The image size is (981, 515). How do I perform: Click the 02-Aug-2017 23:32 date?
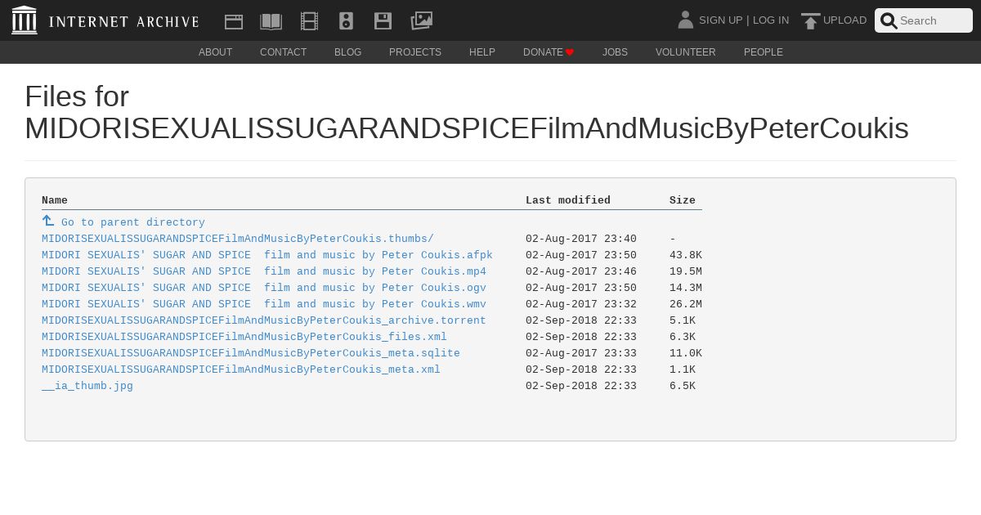coord(581,304)
